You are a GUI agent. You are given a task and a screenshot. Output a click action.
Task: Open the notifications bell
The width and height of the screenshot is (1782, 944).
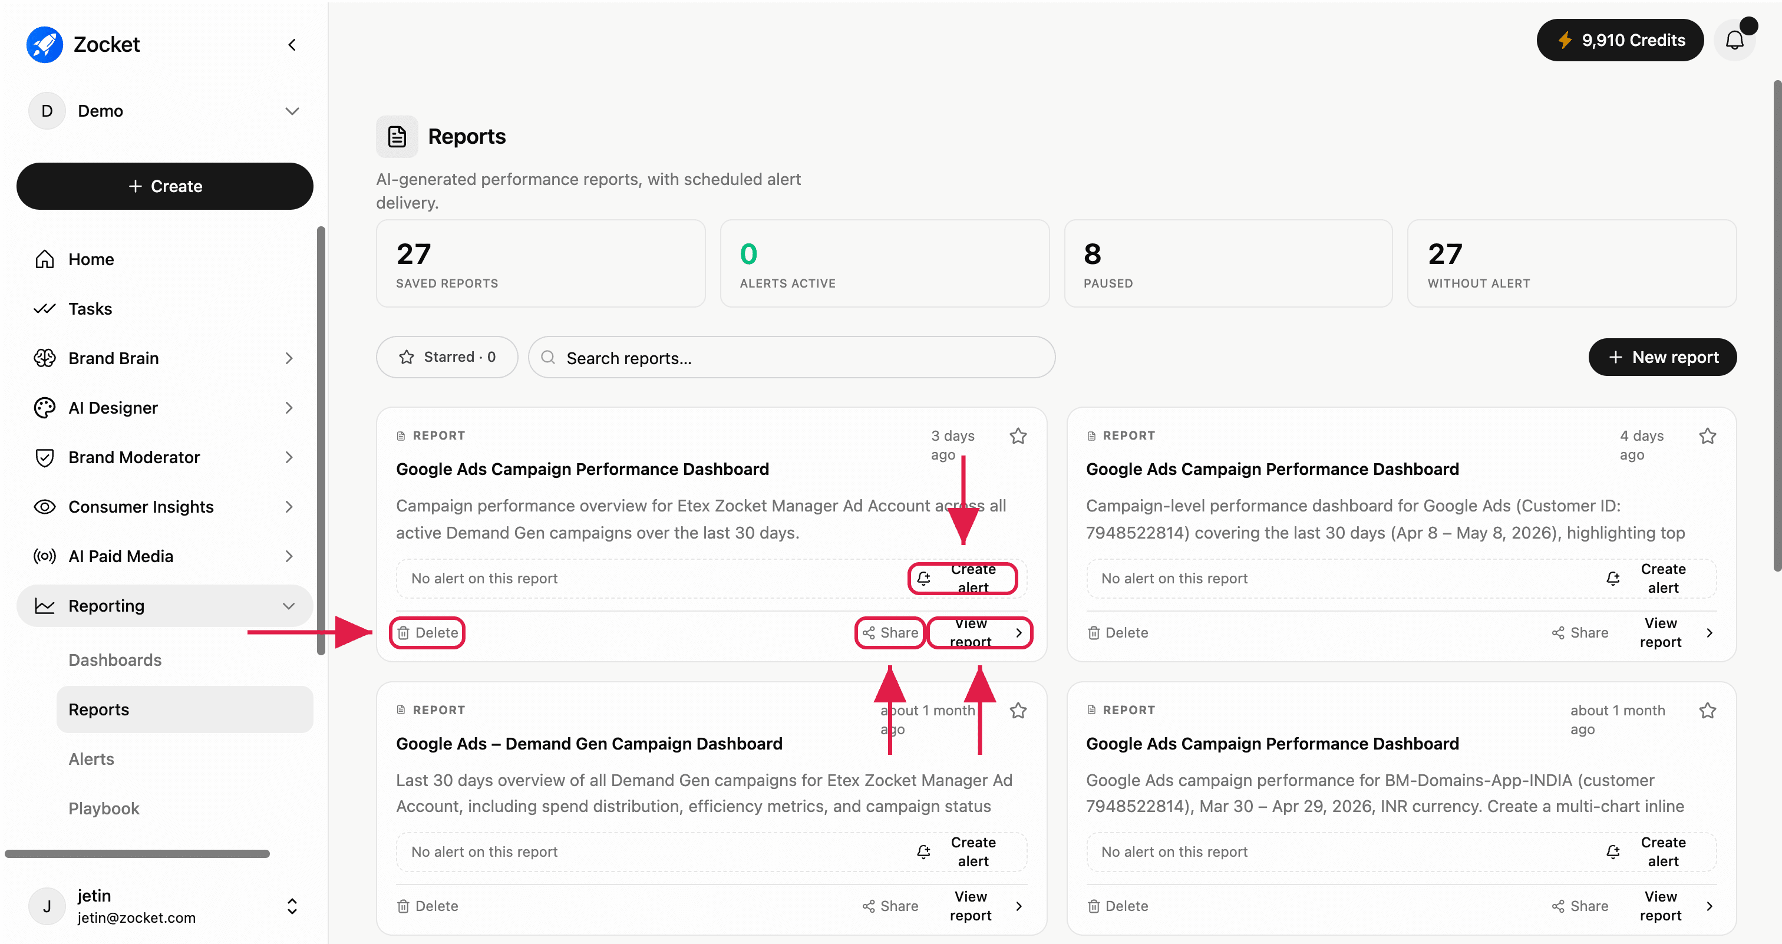point(1734,40)
